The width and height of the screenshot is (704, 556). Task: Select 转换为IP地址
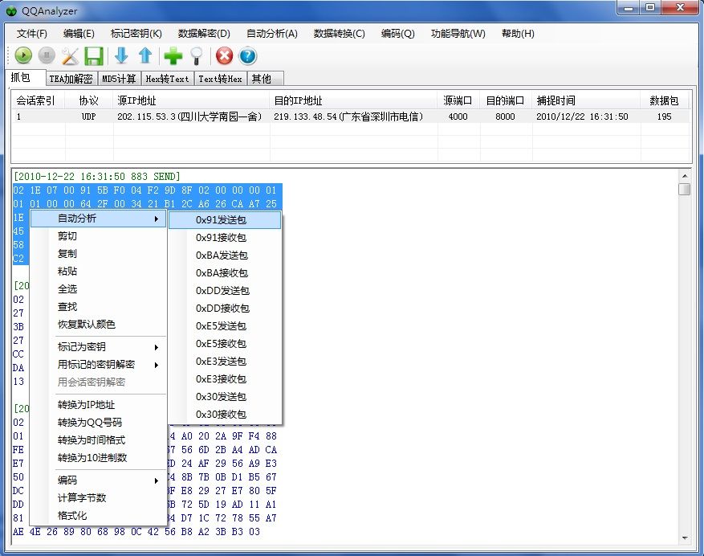(98, 405)
